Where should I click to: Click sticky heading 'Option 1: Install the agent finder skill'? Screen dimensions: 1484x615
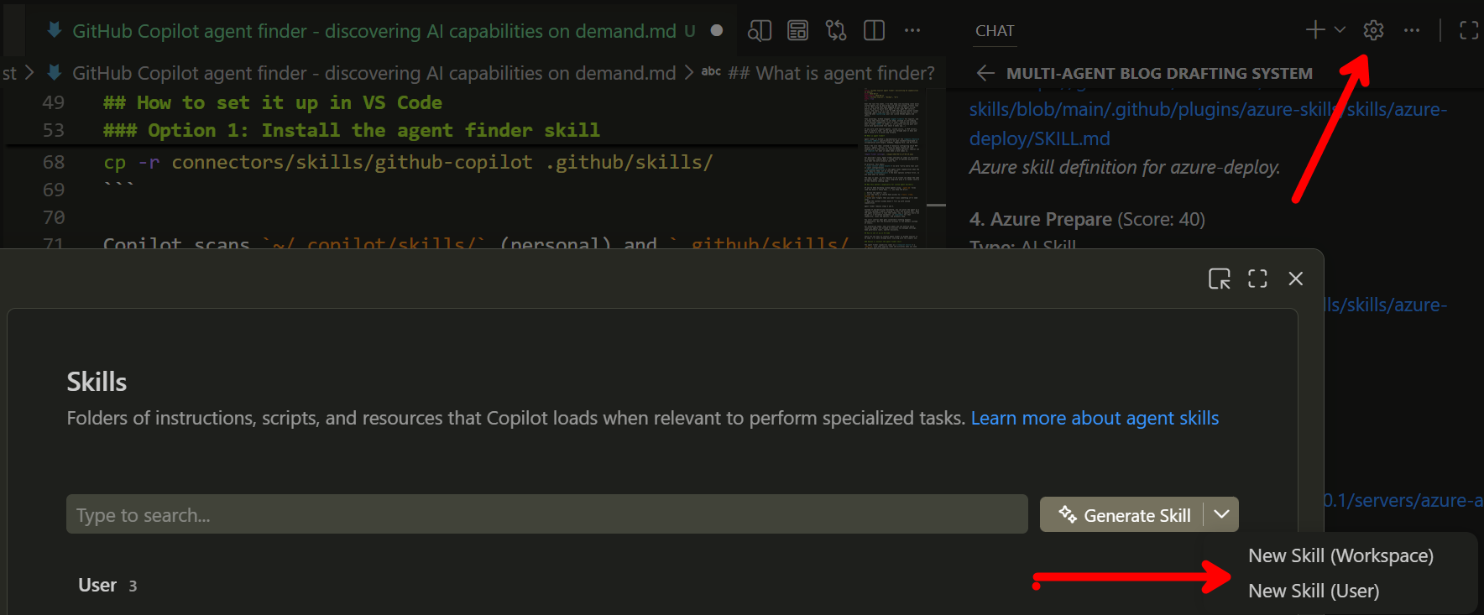pyautogui.click(x=352, y=130)
